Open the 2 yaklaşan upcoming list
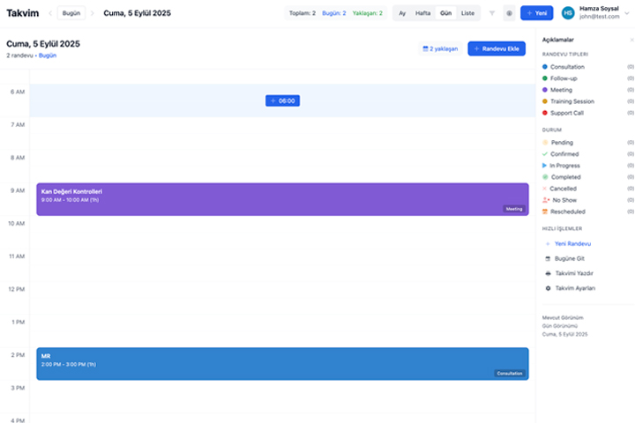Viewport: 635px width, 423px height. (440, 48)
